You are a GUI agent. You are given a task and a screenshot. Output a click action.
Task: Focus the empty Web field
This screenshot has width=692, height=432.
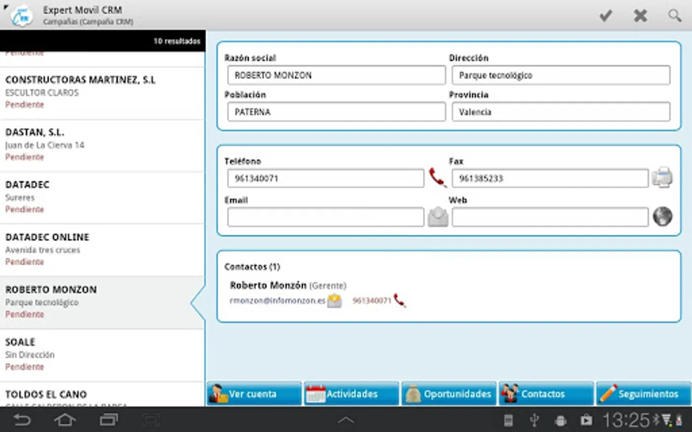coord(550,217)
